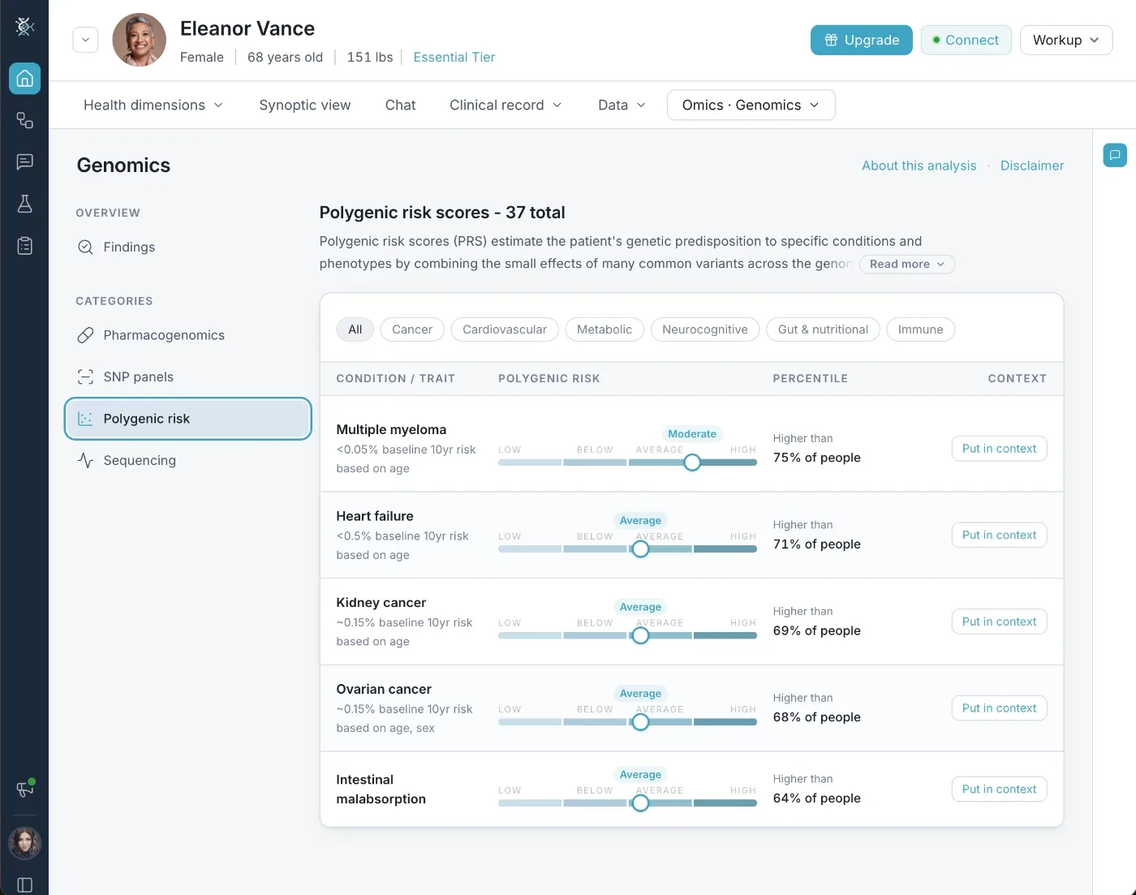Image resolution: width=1136 pixels, height=895 pixels.
Task: Filter scores by Metabolic
Action: pos(605,329)
